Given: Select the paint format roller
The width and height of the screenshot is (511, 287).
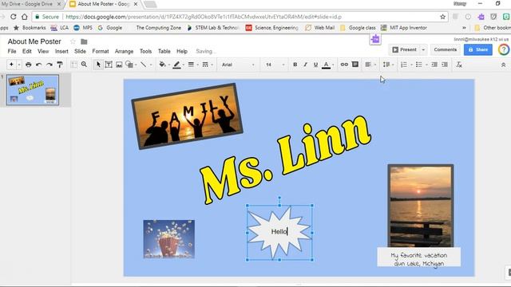Looking at the screenshot, I should [60, 65].
